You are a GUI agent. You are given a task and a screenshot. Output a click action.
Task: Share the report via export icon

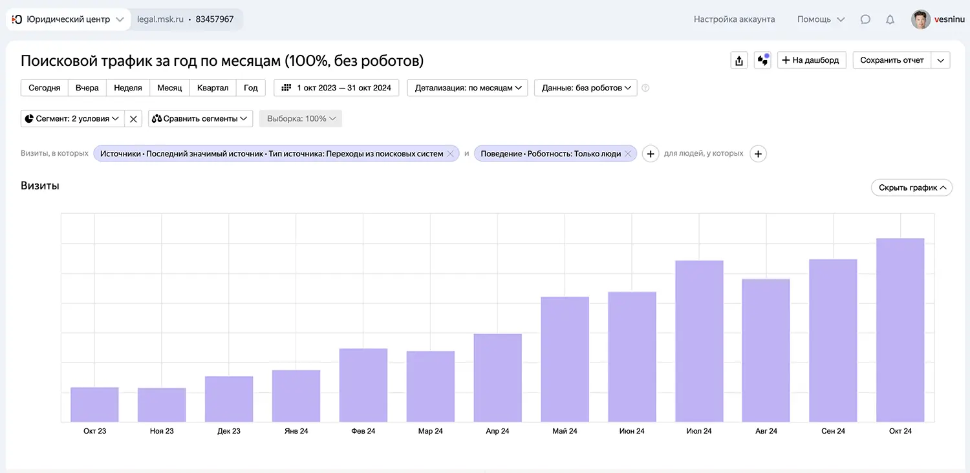click(x=739, y=59)
